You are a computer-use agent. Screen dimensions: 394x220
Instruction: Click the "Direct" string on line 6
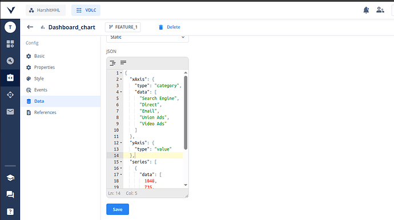[x=149, y=105]
